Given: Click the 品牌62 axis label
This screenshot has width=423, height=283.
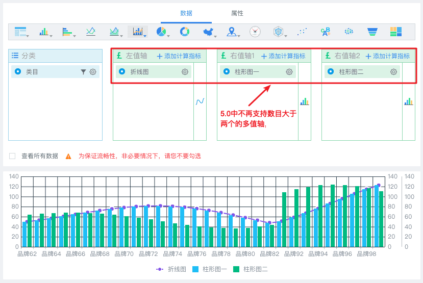Looking at the screenshot, I should [x=27, y=254].
